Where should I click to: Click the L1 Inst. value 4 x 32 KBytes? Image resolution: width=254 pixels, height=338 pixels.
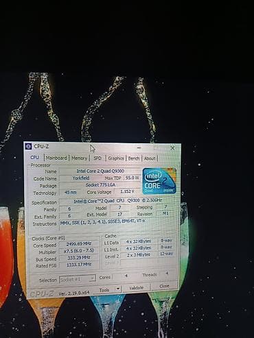coord(139,248)
